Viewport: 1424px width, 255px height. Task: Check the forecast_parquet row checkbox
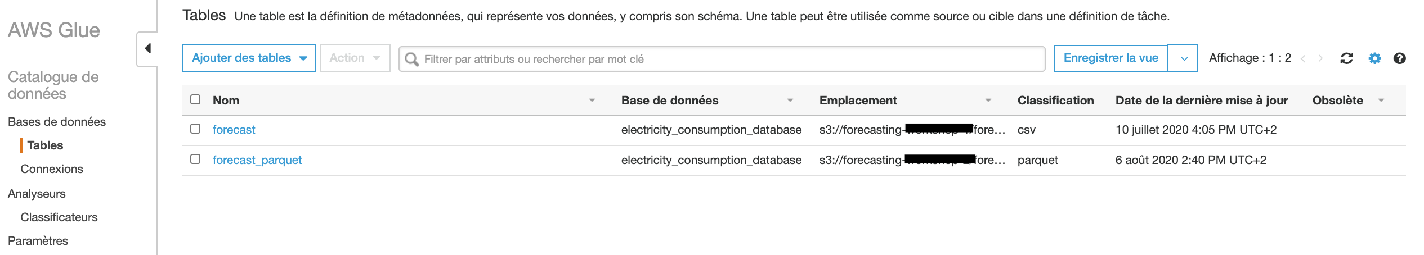(195, 159)
